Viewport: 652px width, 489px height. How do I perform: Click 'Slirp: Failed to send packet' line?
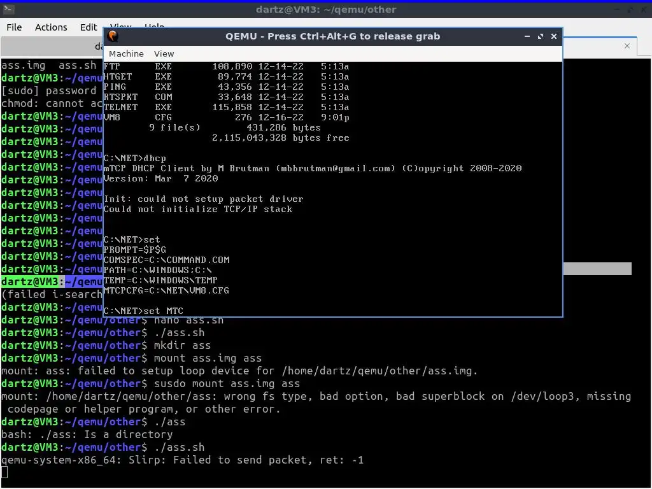(x=183, y=460)
